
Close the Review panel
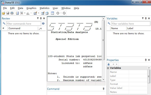(44, 18)
